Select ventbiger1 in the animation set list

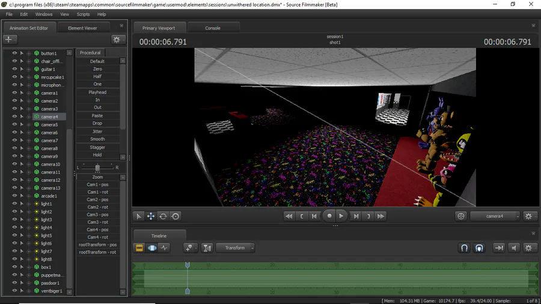tap(52, 291)
